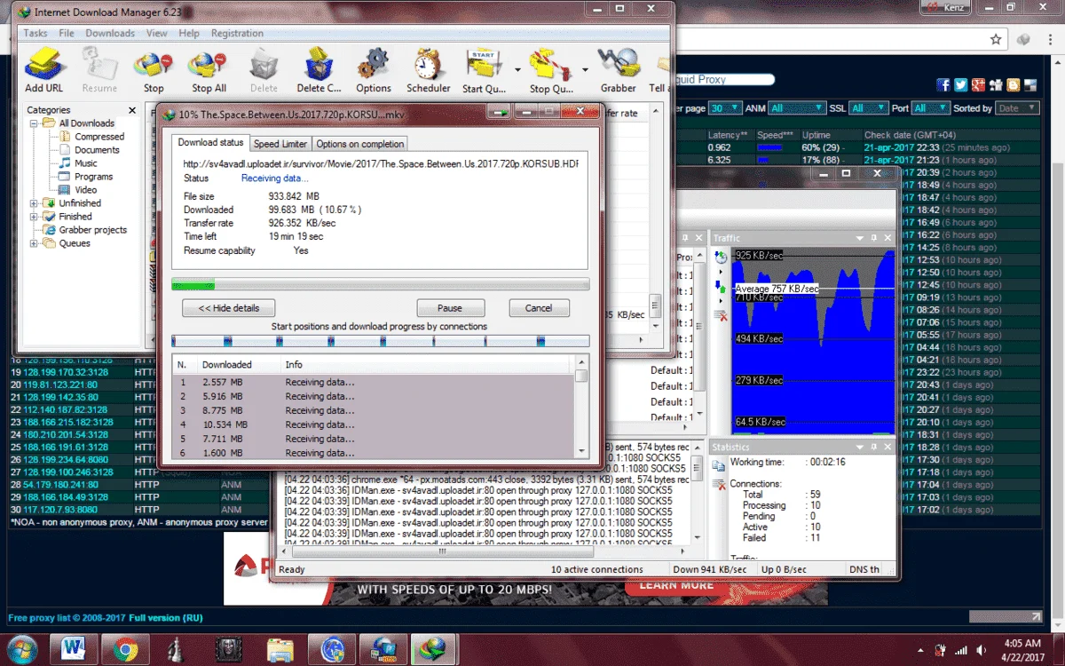The height and width of the screenshot is (666, 1065).
Task: Expand the Queues tree node
Action: pos(34,243)
